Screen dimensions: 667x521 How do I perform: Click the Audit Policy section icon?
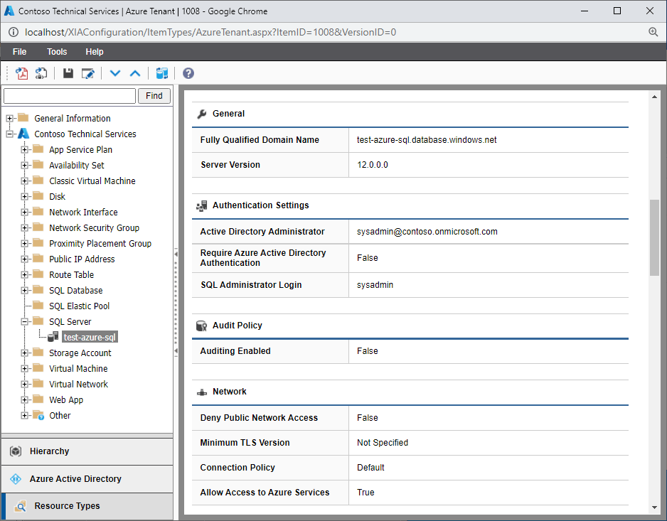click(202, 326)
